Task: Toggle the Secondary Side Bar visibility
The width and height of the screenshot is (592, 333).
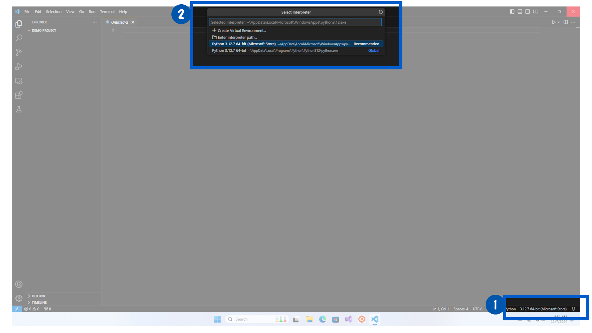Action: (528, 11)
